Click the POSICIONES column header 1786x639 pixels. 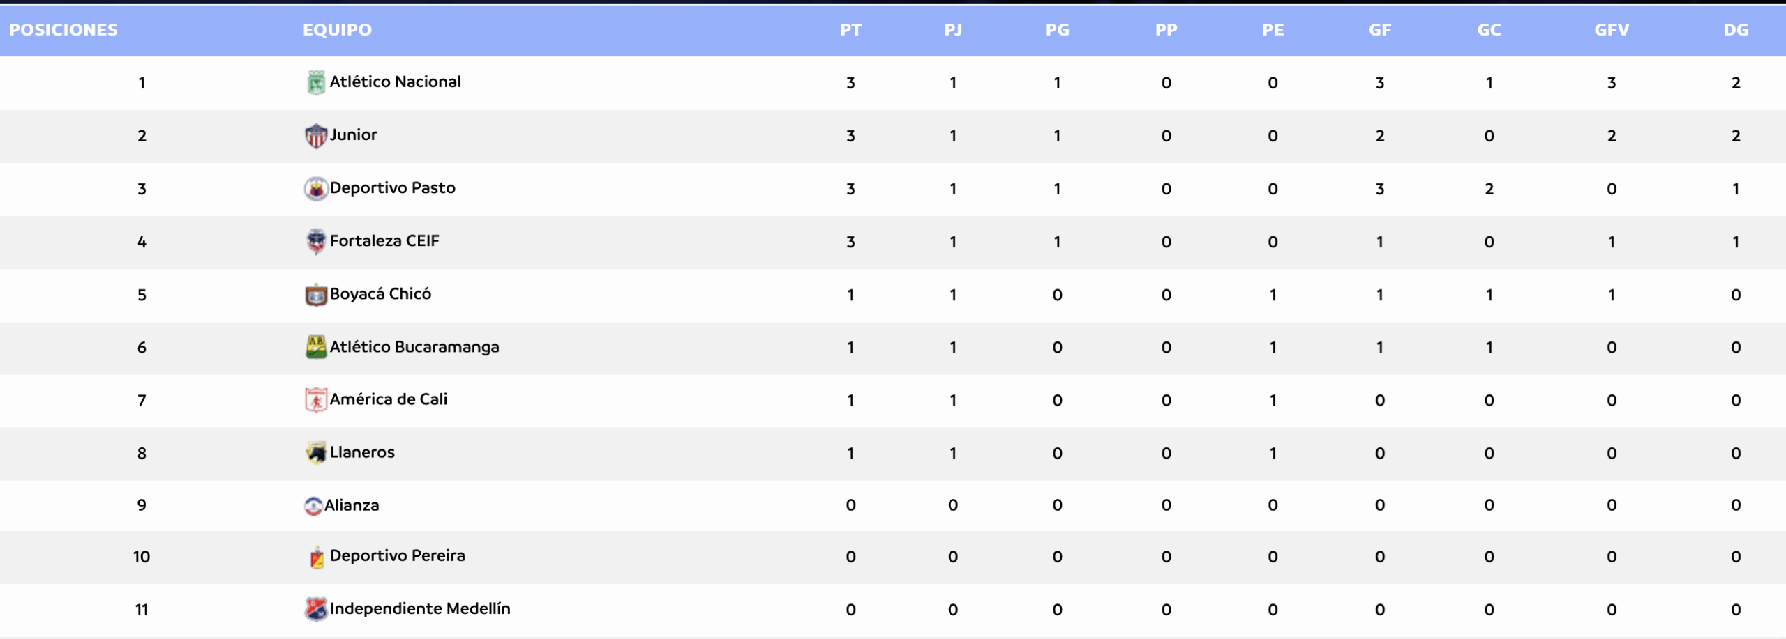point(63,30)
